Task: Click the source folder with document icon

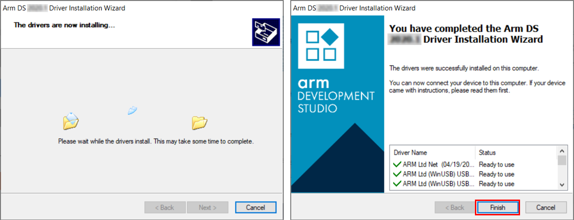Action: pos(71,121)
